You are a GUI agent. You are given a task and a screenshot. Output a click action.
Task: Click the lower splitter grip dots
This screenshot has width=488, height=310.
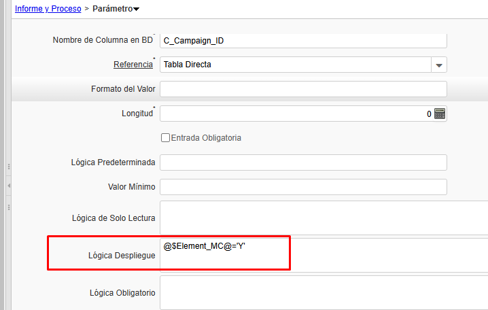click(x=9, y=206)
